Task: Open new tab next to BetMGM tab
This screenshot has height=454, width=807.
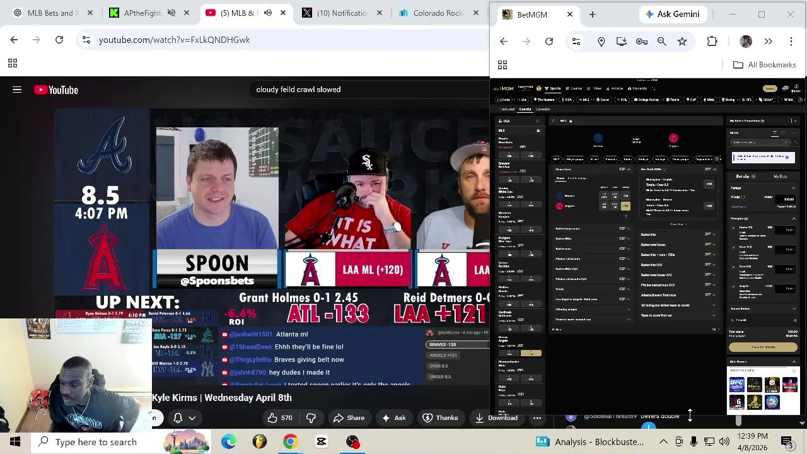Action: point(593,14)
